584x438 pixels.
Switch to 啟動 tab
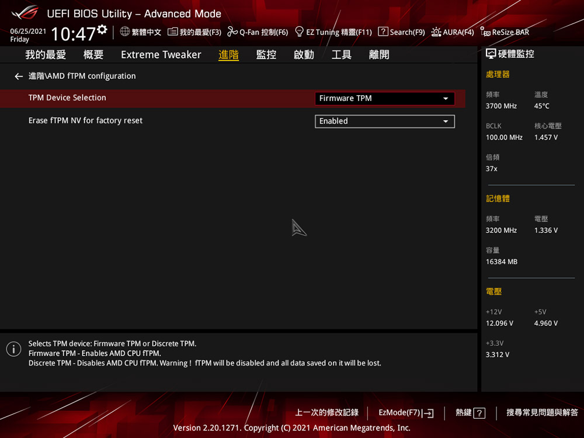pyautogui.click(x=304, y=55)
